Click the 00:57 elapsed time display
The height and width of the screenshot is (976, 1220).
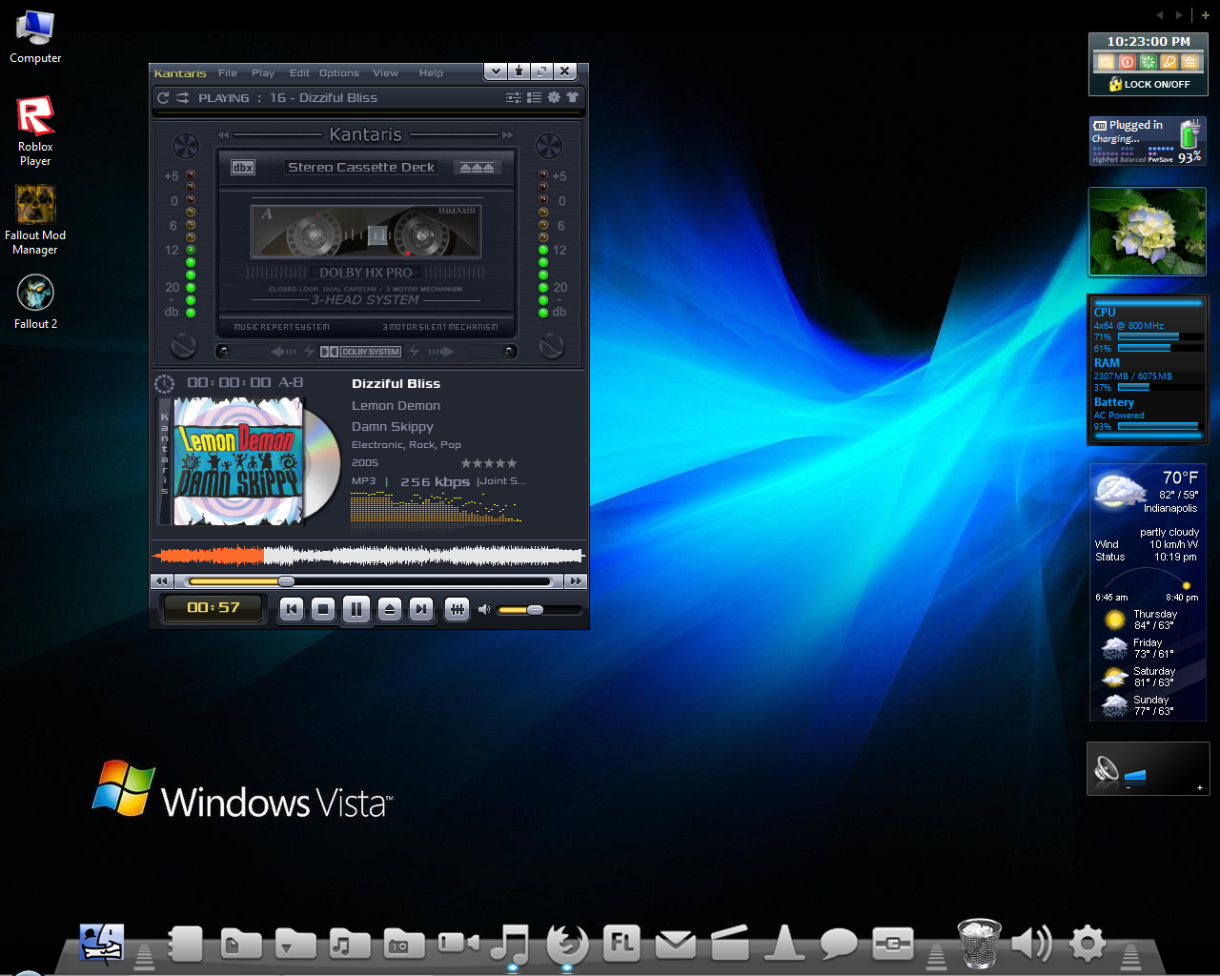(x=213, y=607)
